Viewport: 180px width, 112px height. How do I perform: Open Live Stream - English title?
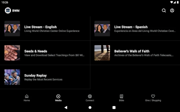point(40,27)
